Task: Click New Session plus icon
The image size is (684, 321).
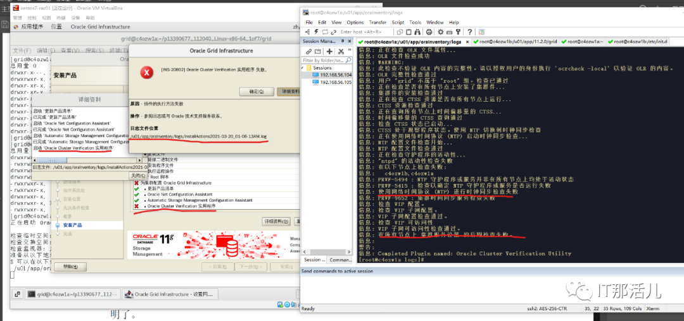Action: click(x=329, y=51)
